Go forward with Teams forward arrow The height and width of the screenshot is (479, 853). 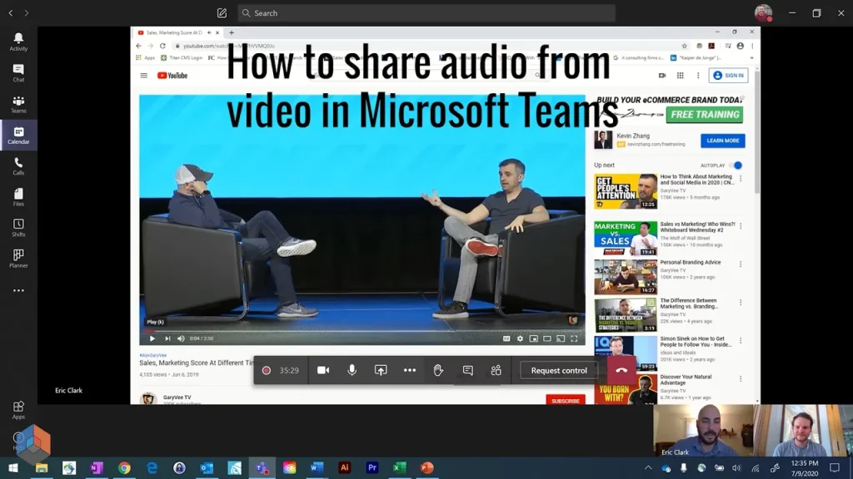[x=26, y=13]
